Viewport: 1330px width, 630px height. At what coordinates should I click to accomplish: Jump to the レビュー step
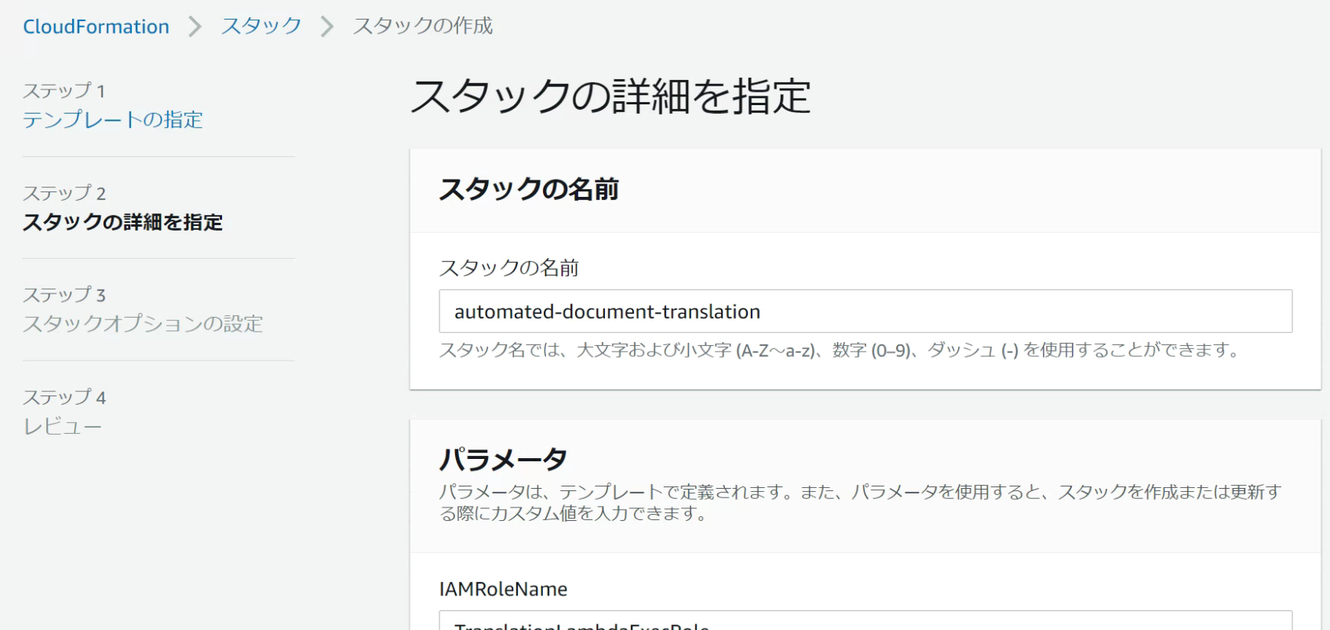62,427
